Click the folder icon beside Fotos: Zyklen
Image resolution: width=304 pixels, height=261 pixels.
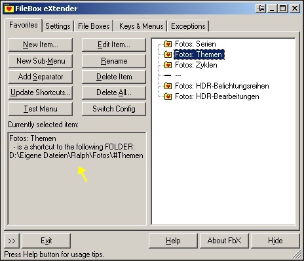tap(168, 65)
